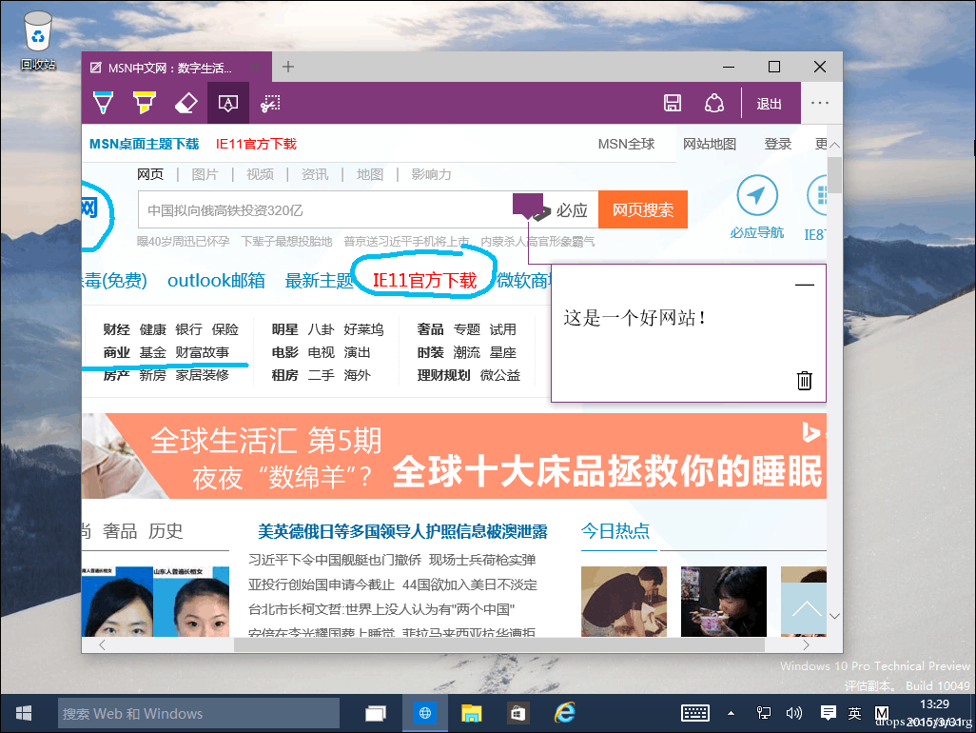Select the Clip tool with scissors
The height and width of the screenshot is (733, 976).
[270, 103]
